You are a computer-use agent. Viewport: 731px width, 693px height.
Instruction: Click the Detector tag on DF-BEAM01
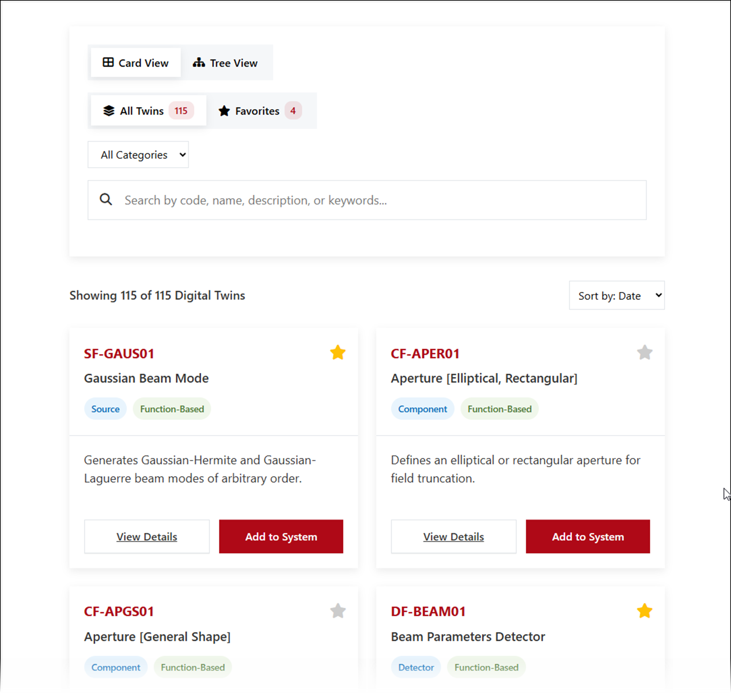pyautogui.click(x=416, y=667)
